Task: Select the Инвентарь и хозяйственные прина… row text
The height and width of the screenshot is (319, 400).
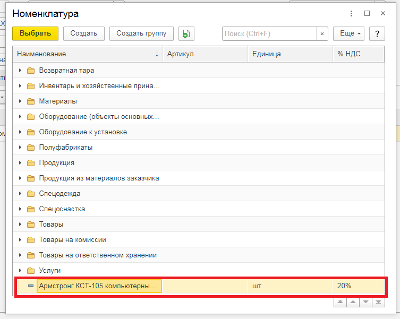Action: pyautogui.click(x=99, y=86)
